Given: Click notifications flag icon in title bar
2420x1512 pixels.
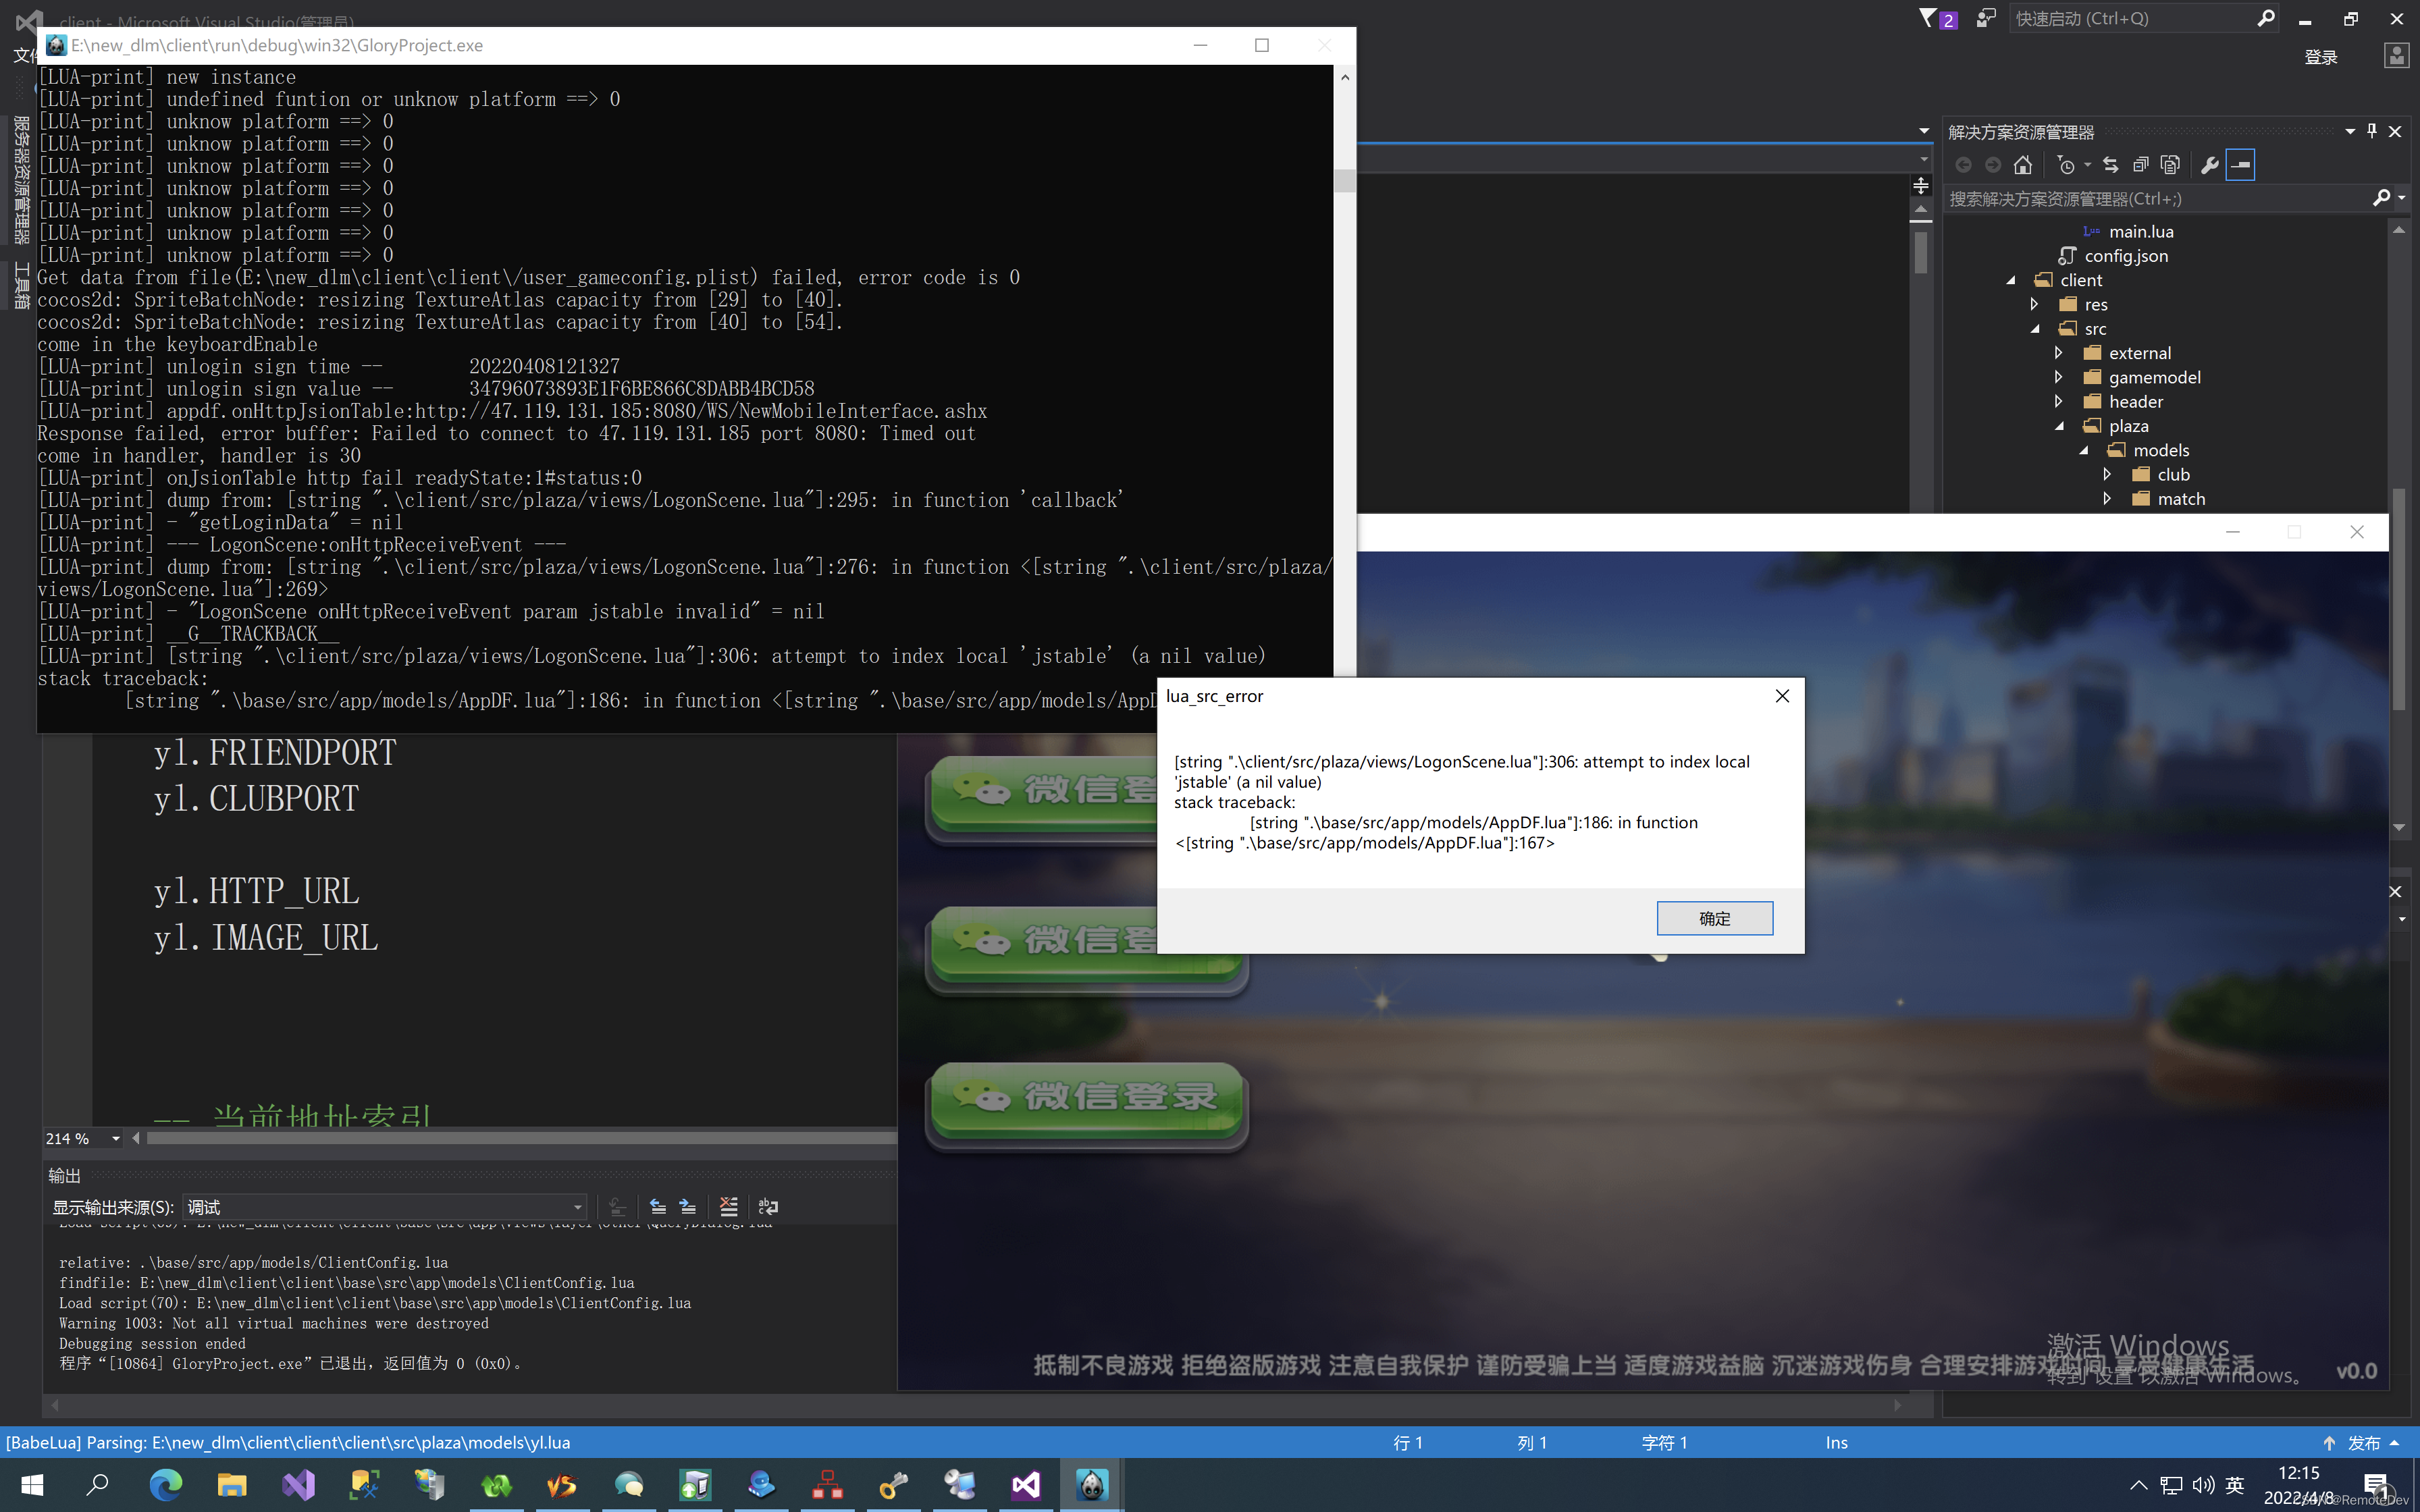Looking at the screenshot, I should (1928, 18).
